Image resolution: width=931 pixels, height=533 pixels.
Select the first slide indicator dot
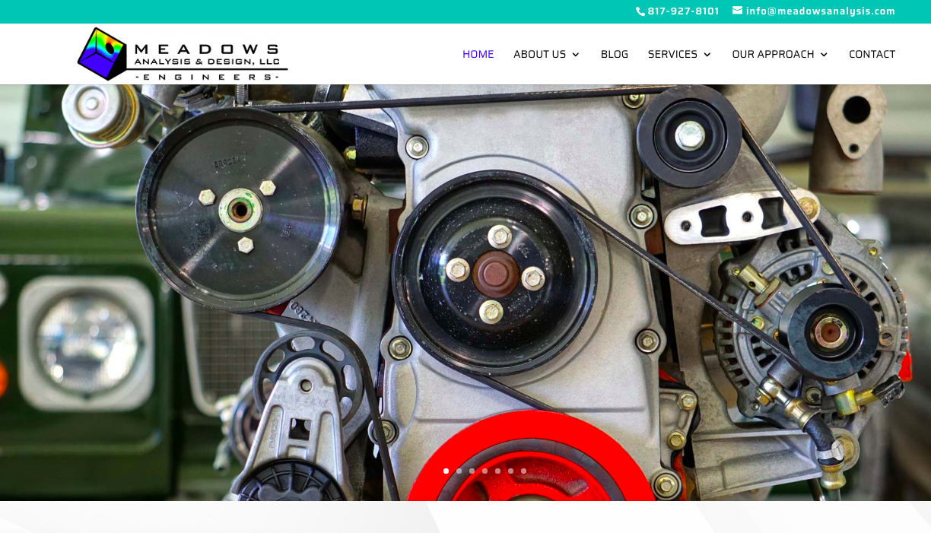[446, 471]
